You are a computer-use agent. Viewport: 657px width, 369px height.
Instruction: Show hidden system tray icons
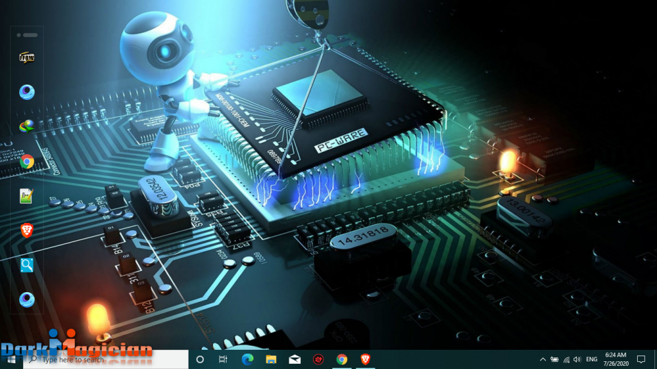[x=543, y=359]
